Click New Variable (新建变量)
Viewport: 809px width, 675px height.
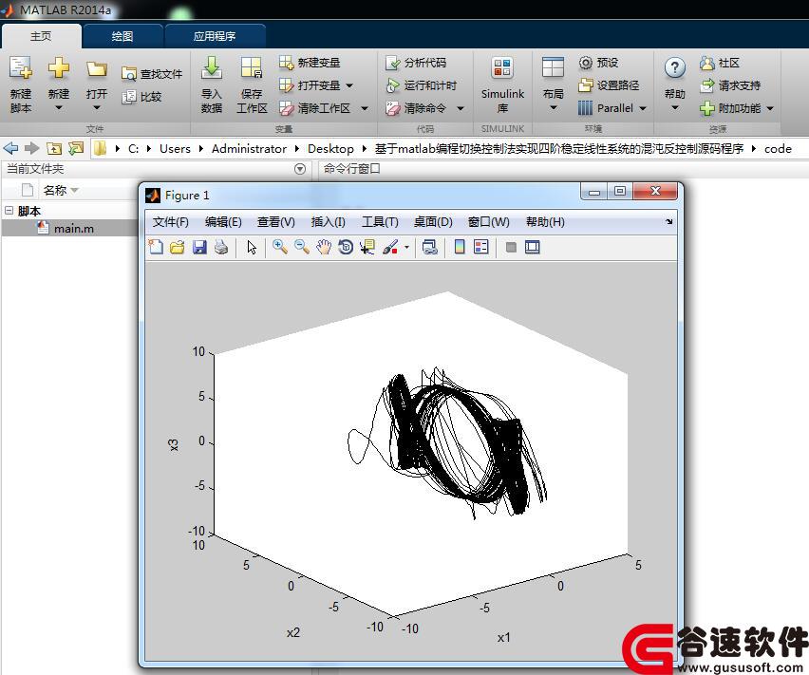pyautogui.click(x=310, y=63)
